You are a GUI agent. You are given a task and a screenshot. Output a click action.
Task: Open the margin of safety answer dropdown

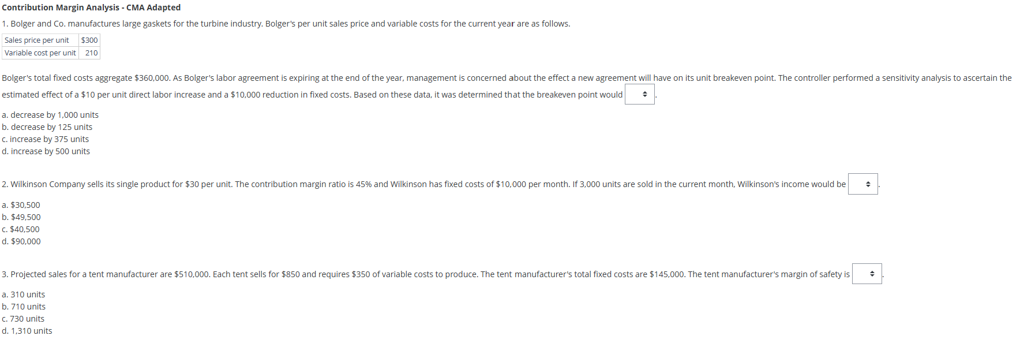(866, 274)
